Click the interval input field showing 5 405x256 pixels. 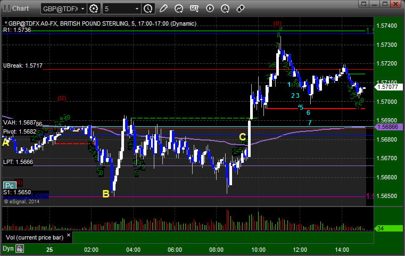click(118, 9)
